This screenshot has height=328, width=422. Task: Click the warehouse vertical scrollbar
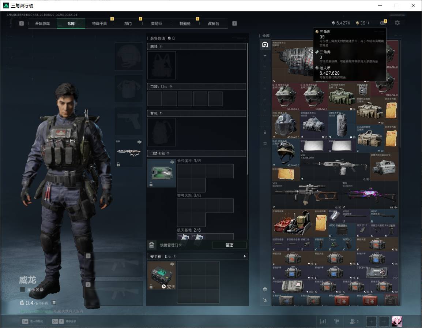click(x=400, y=93)
